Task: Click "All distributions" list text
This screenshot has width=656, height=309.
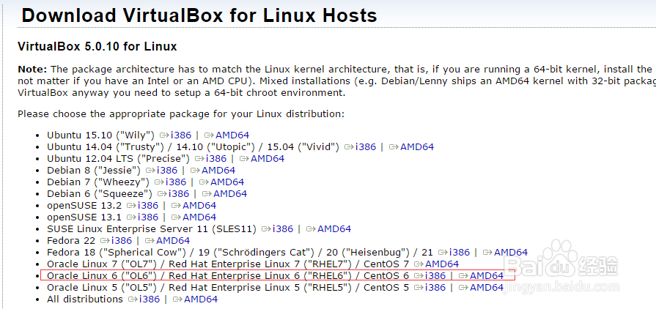Action: pos(85,299)
